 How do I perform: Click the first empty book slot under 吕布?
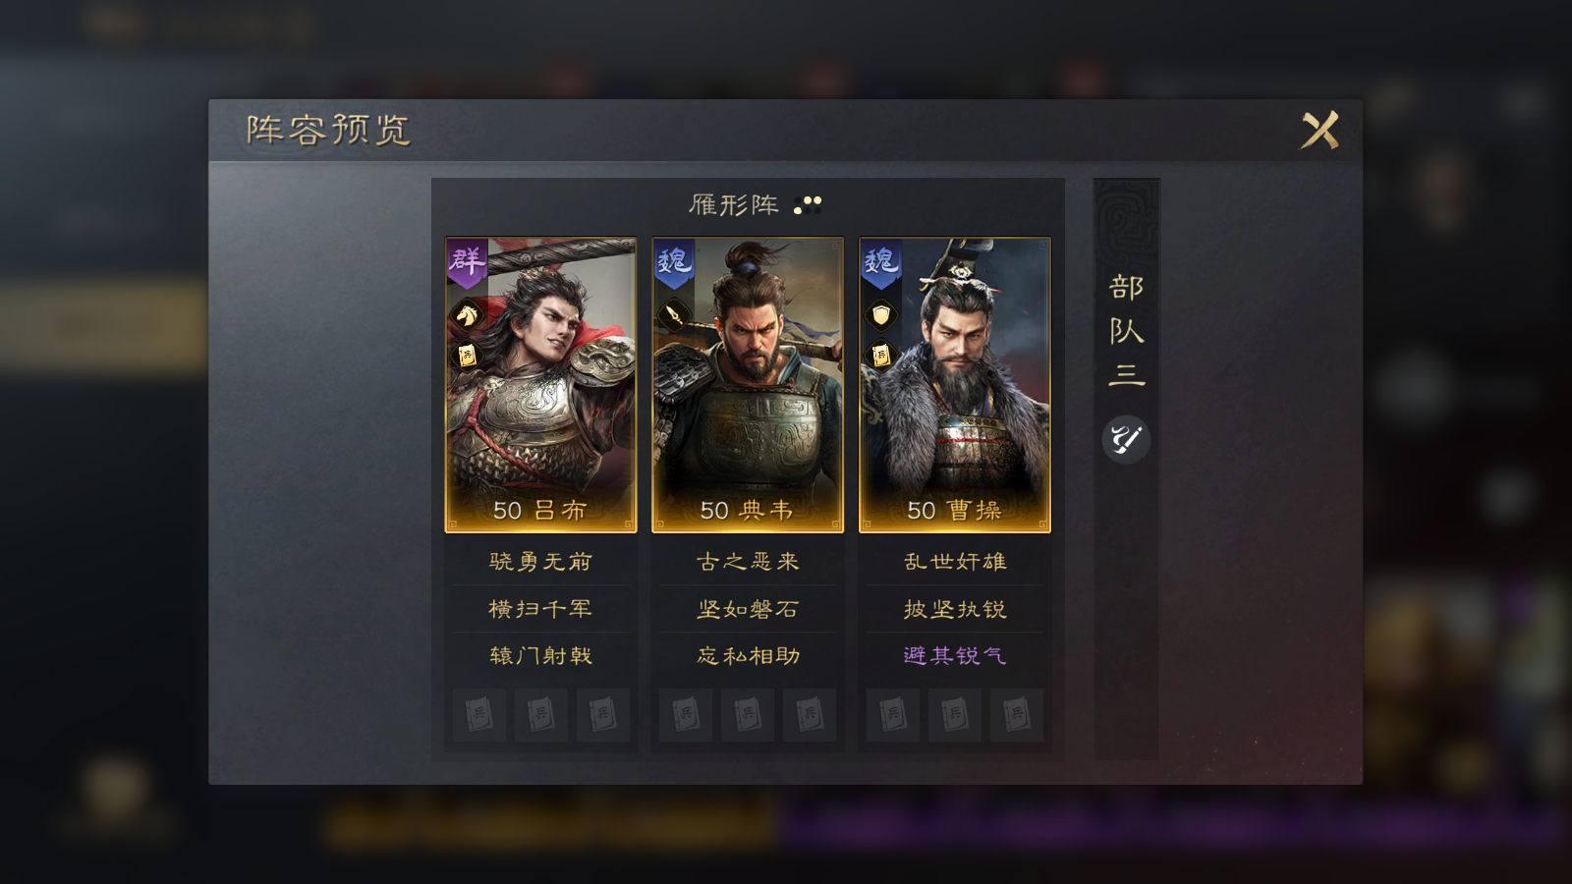[479, 714]
